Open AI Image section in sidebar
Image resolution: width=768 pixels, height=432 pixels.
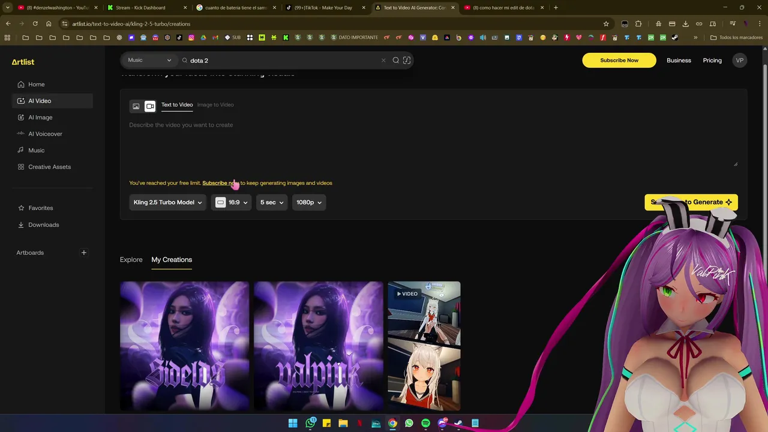coord(52,118)
